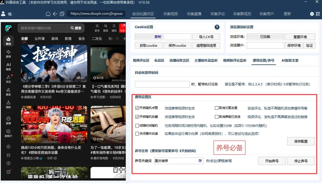The width and height of the screenshot is (322, 183).
Task: Click the 保存环境 button
Action: tap(294, 45)
